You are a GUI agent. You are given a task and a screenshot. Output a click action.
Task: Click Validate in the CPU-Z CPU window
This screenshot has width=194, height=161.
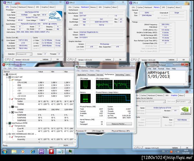[45, 59]
